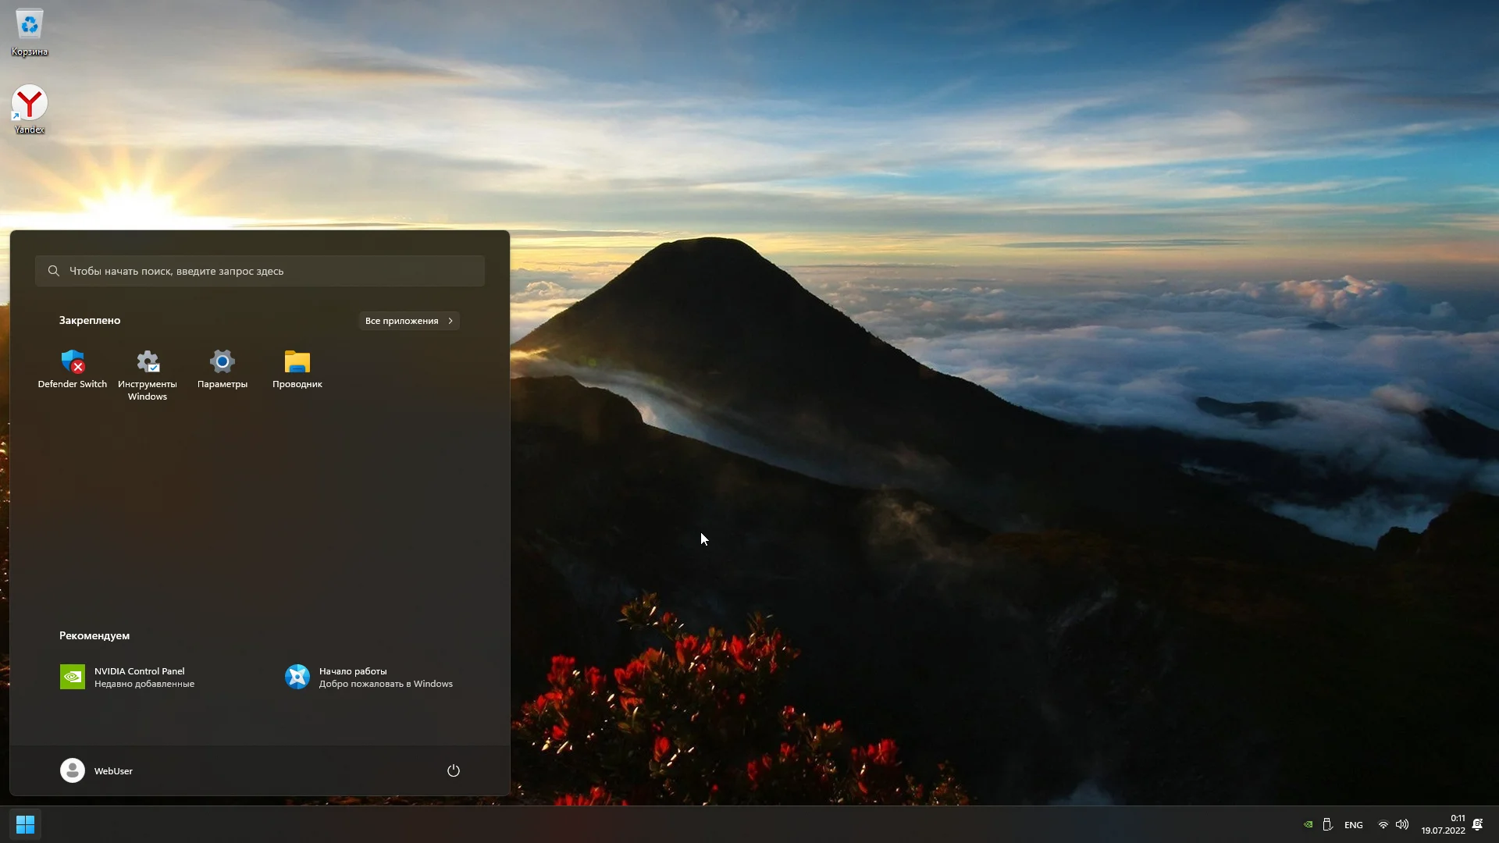Click the Start menu search field
Image resolution: width=1499 pixels, height=843 pixels.
[260, 271]
